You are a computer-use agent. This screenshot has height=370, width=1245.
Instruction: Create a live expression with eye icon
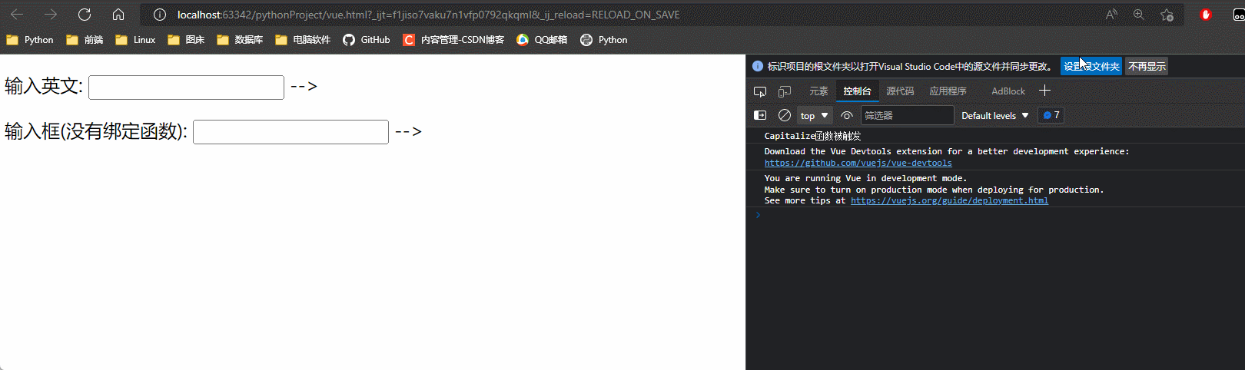pos(847,115)
